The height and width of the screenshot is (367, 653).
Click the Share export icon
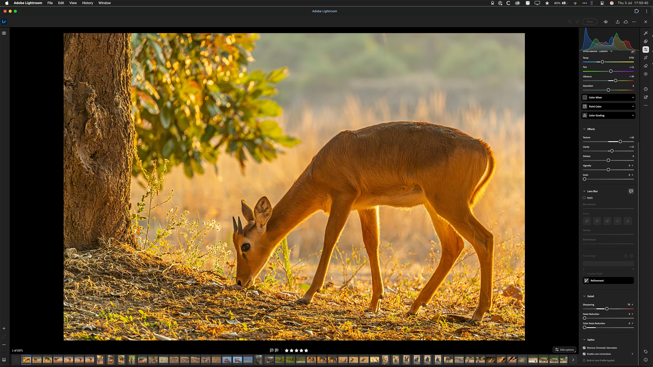tap(618, 22)
